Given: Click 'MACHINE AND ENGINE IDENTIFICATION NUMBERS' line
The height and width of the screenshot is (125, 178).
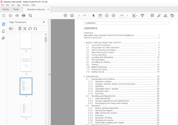Looking at the screenshot, I should click(109, 35).
